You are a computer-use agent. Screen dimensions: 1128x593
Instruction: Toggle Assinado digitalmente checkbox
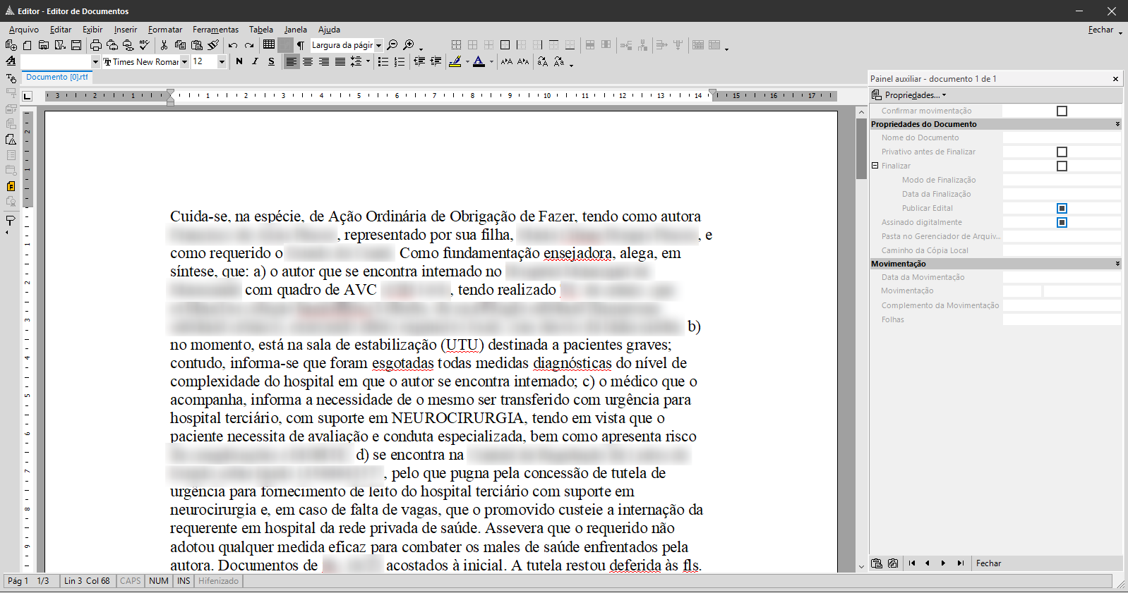click(1062, 222)
